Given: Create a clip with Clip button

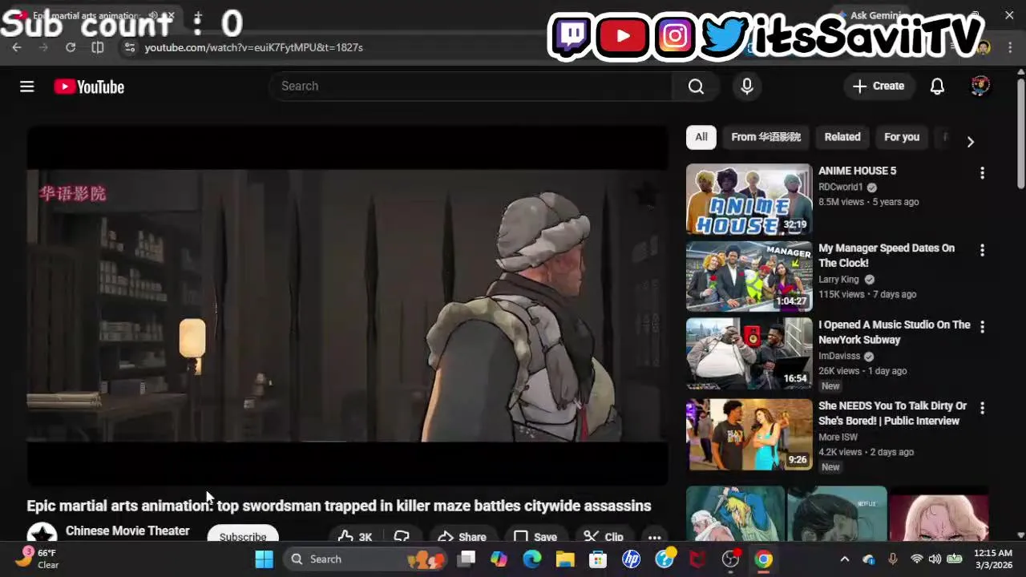Looking at the screenshot, I should click(604, 537).
